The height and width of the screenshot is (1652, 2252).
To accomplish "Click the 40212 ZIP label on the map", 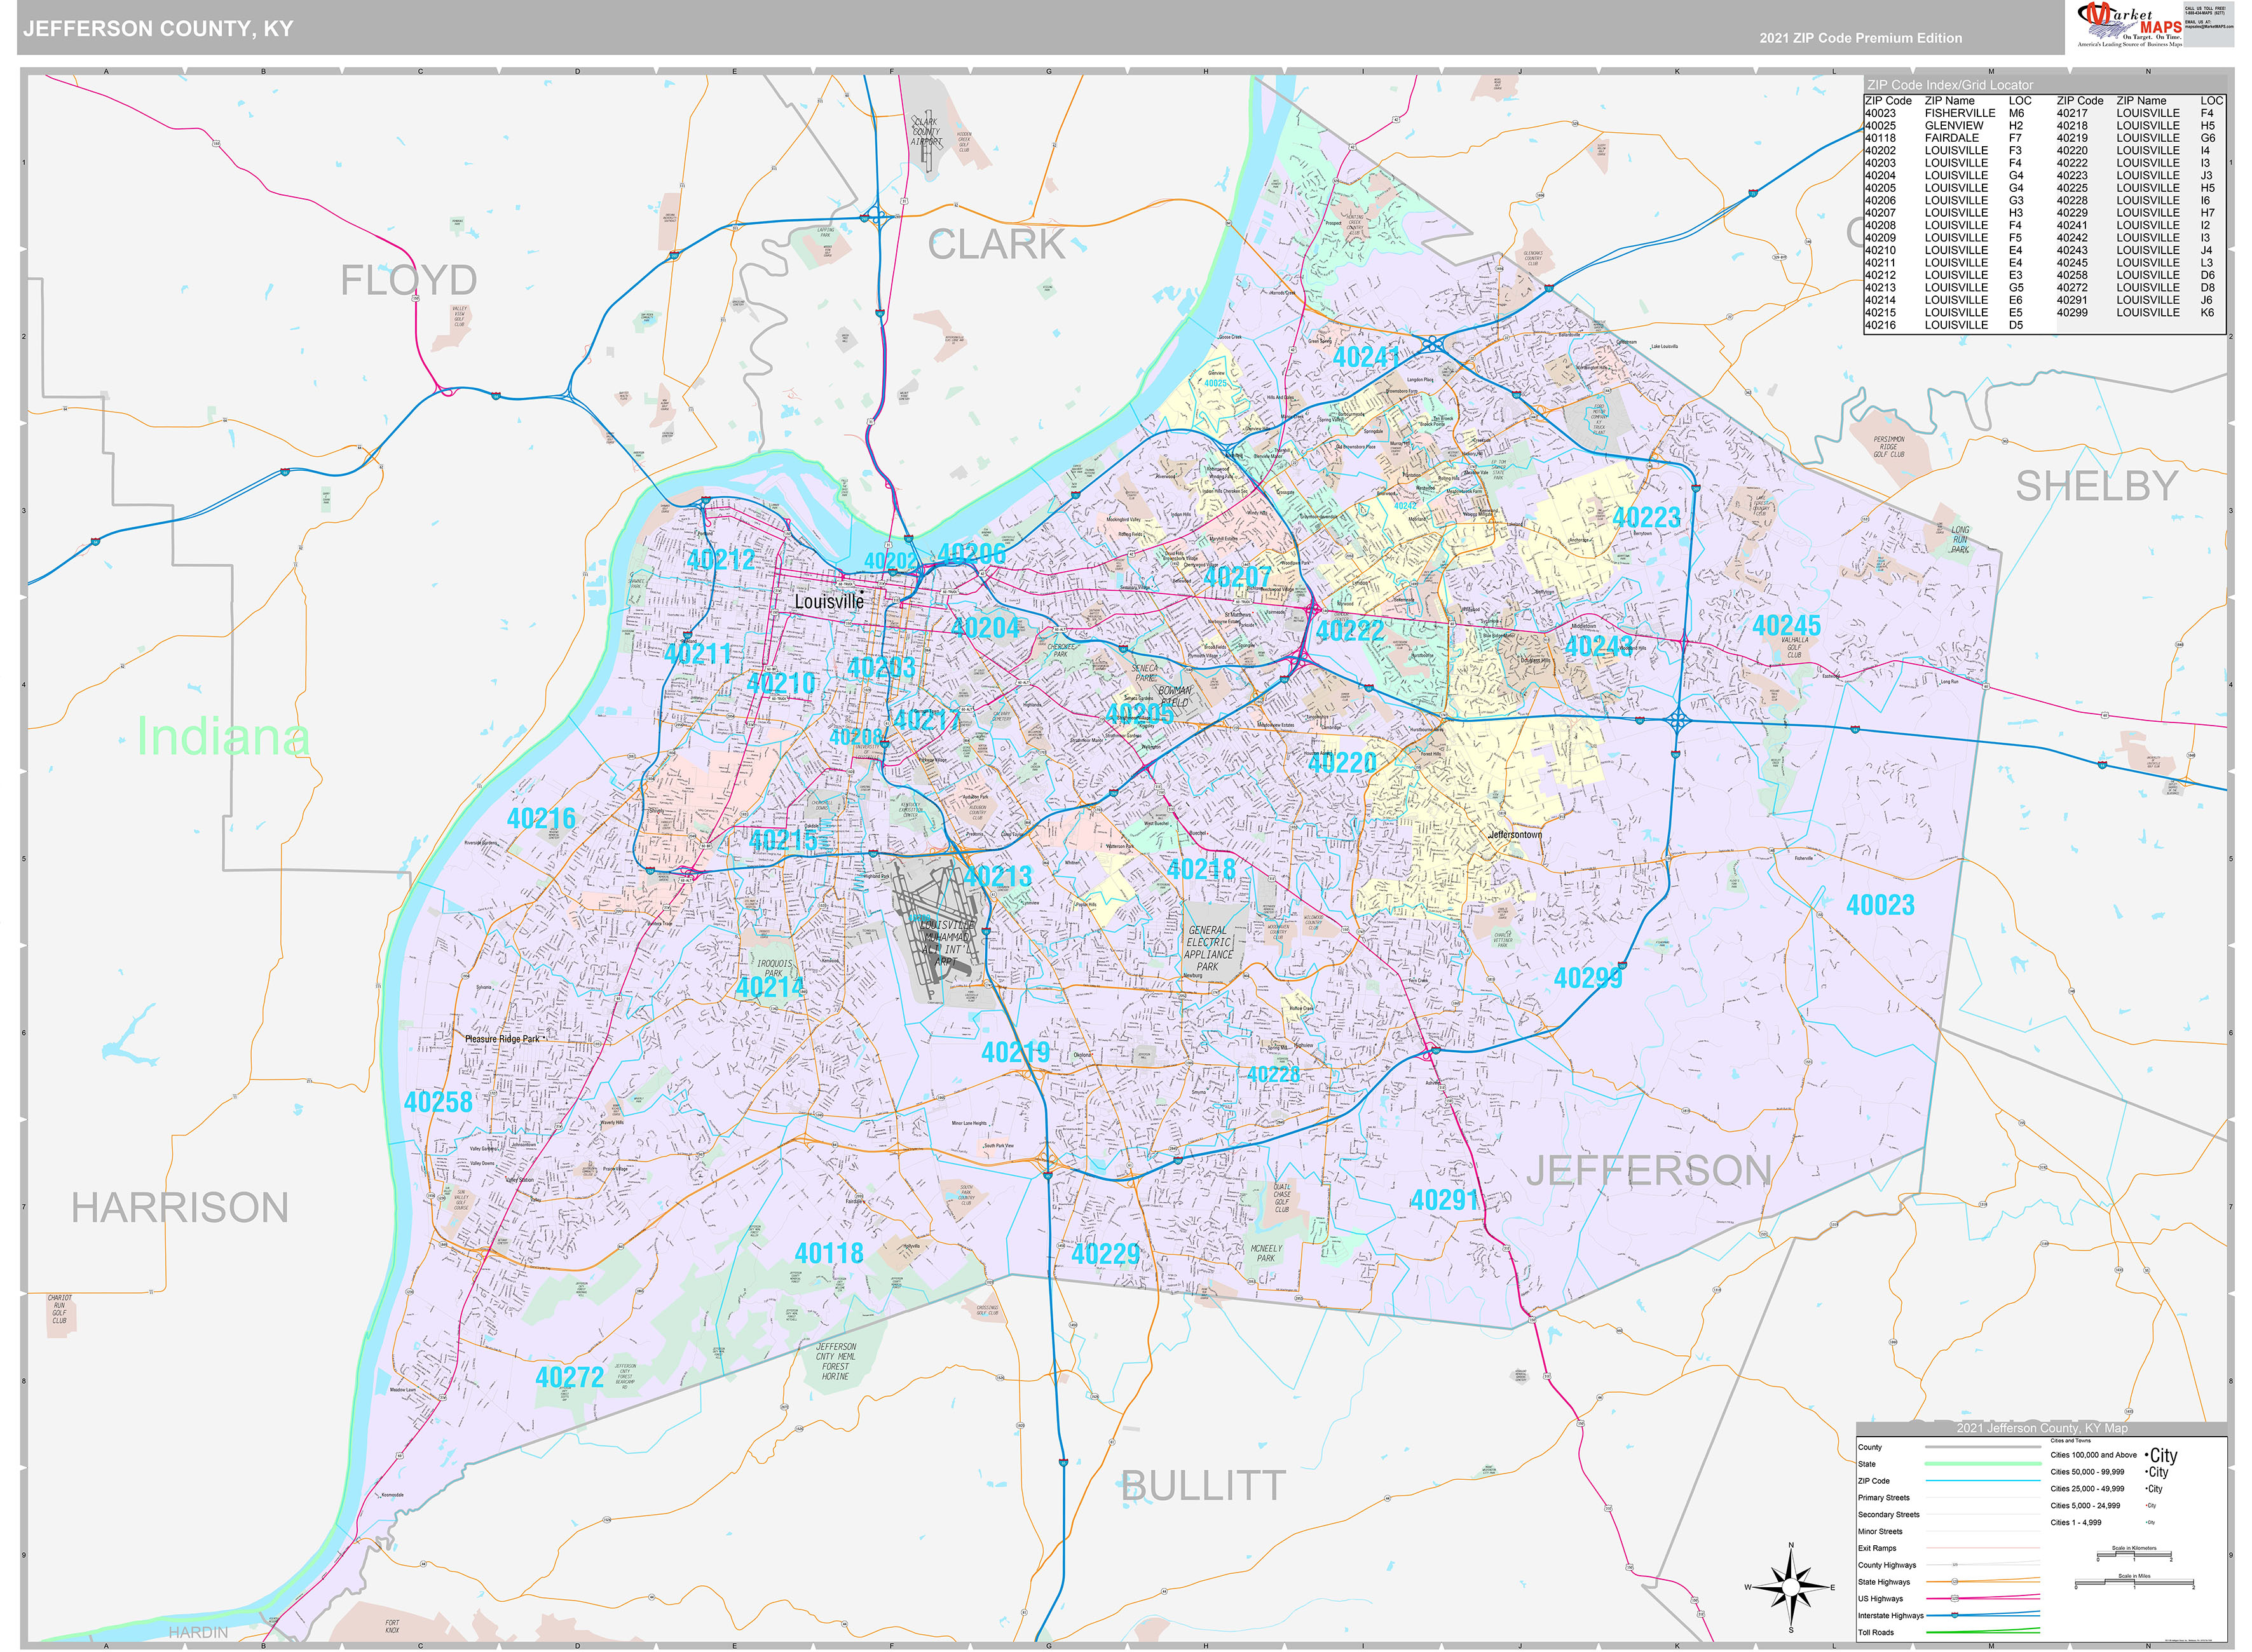I will coord(720,560).
